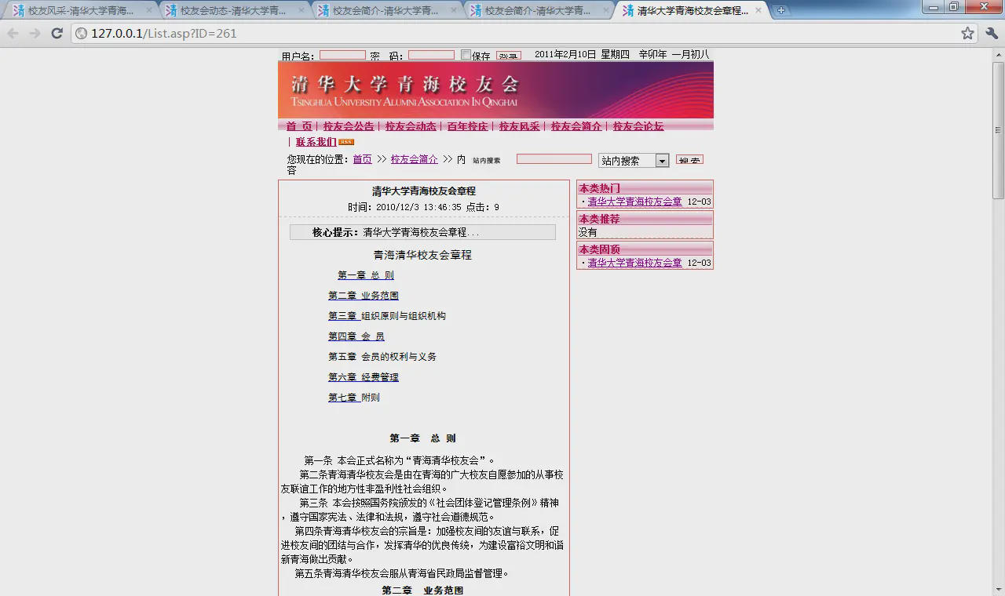1005x596 pixels.
Task: Reload the current page
Action: tap(57, 33)
